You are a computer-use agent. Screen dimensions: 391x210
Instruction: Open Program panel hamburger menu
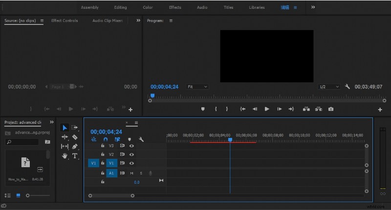point(171,20)
